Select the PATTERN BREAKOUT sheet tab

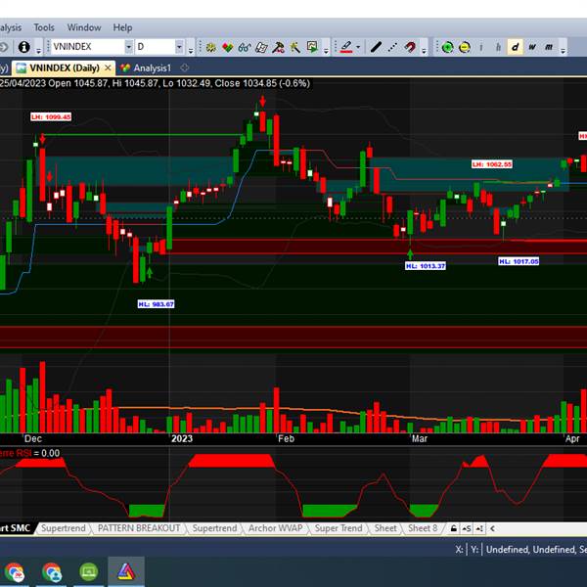(x=139, y=528)
